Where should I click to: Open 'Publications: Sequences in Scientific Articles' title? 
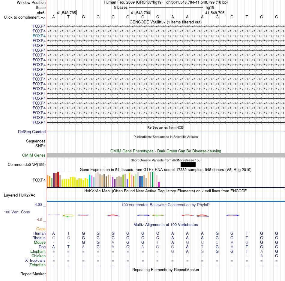pos(166,137)
